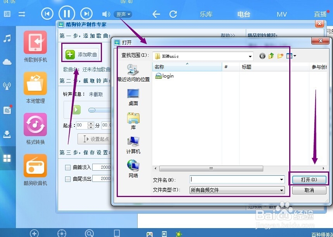The height and width of the screenshot is (237, 333).
Task: Expand the 文件名 dropdown arrow
Action: point(281,180)
